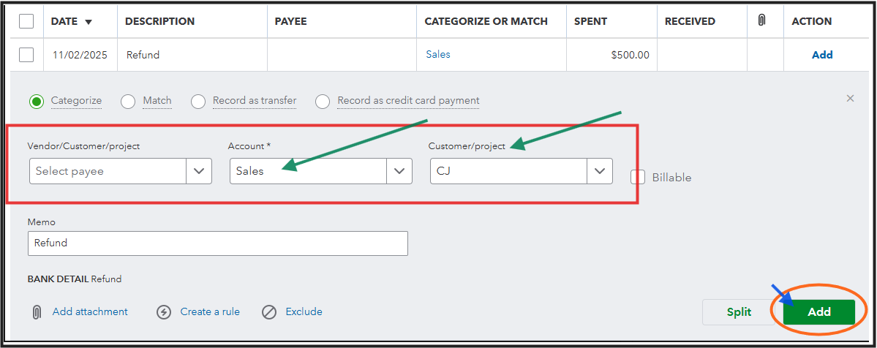Select the Match radio button
The image size is (877, 348).
click(x=128, y=102)
